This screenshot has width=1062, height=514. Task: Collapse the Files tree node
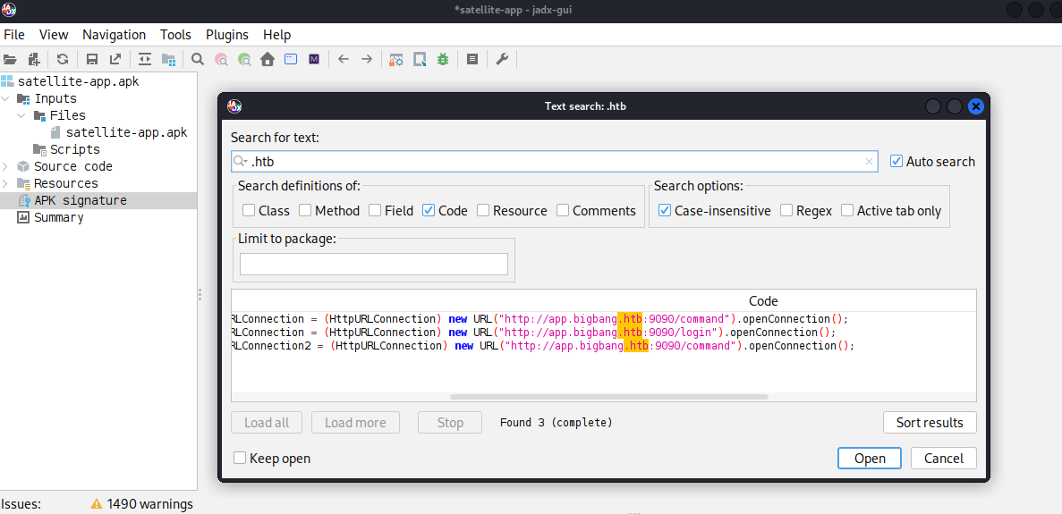(x=22, y=115)
